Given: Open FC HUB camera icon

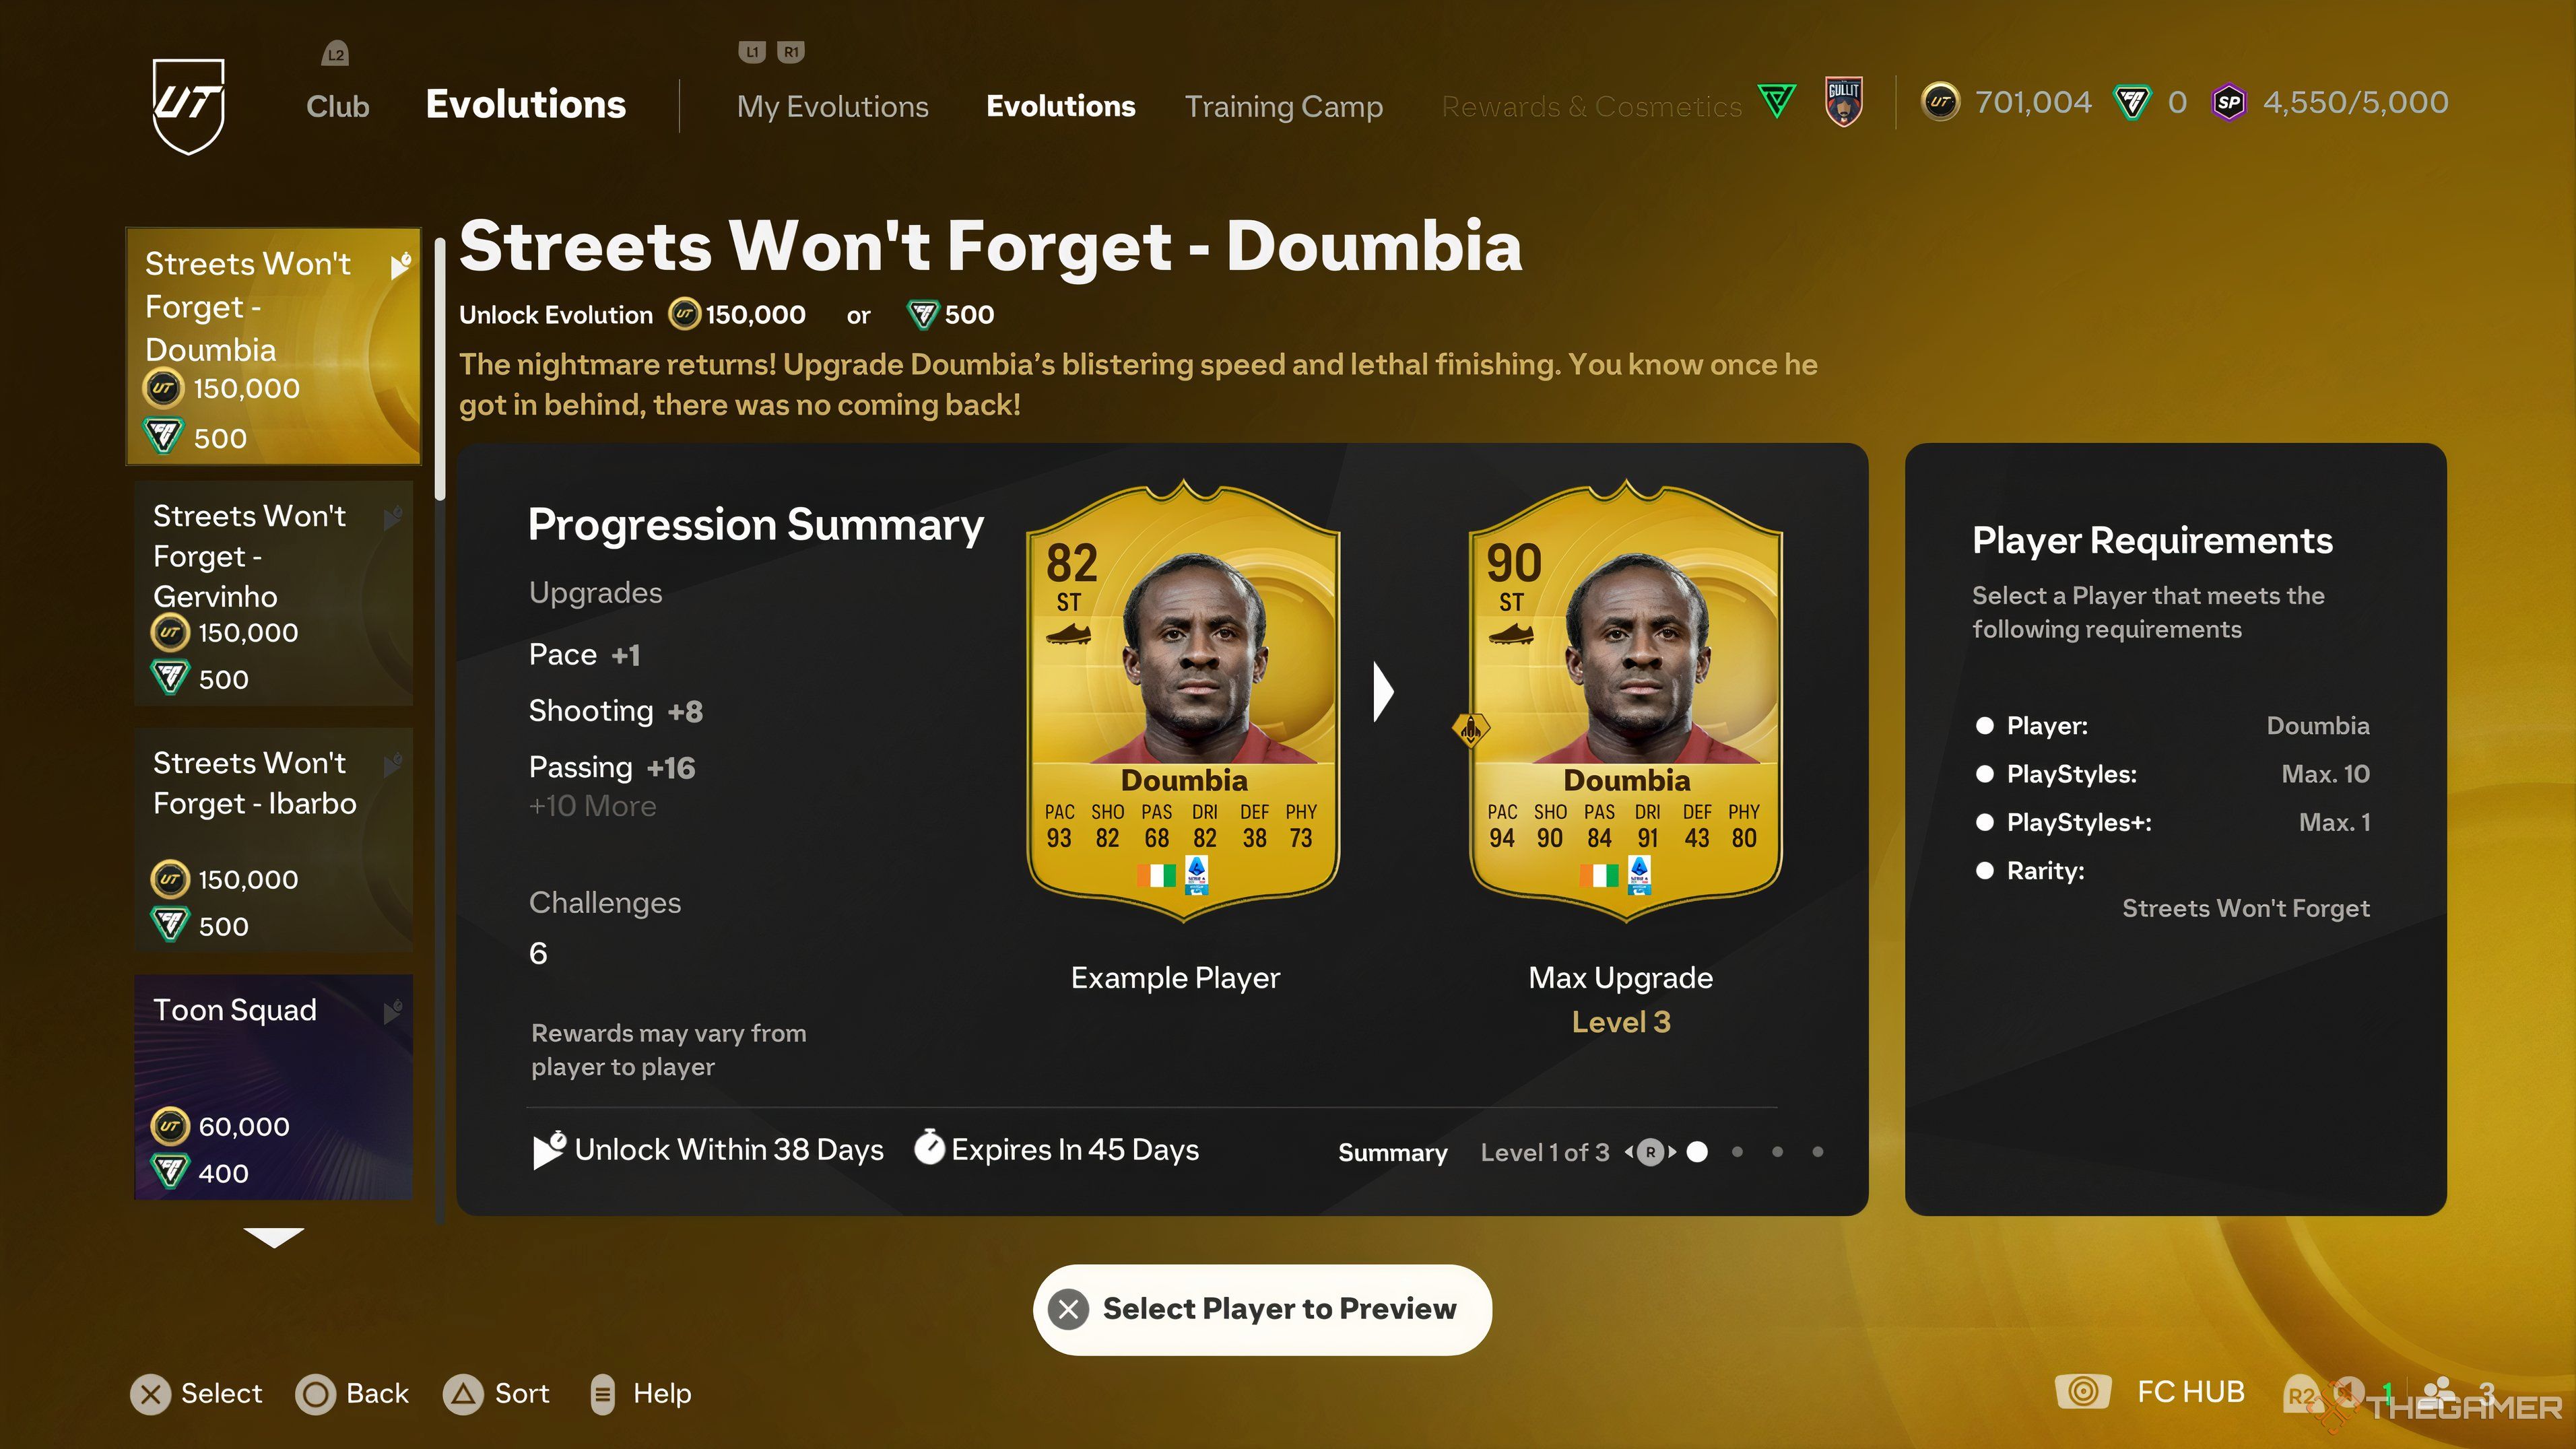Looking at the screenshot, I should (x=2083, y=1391).
